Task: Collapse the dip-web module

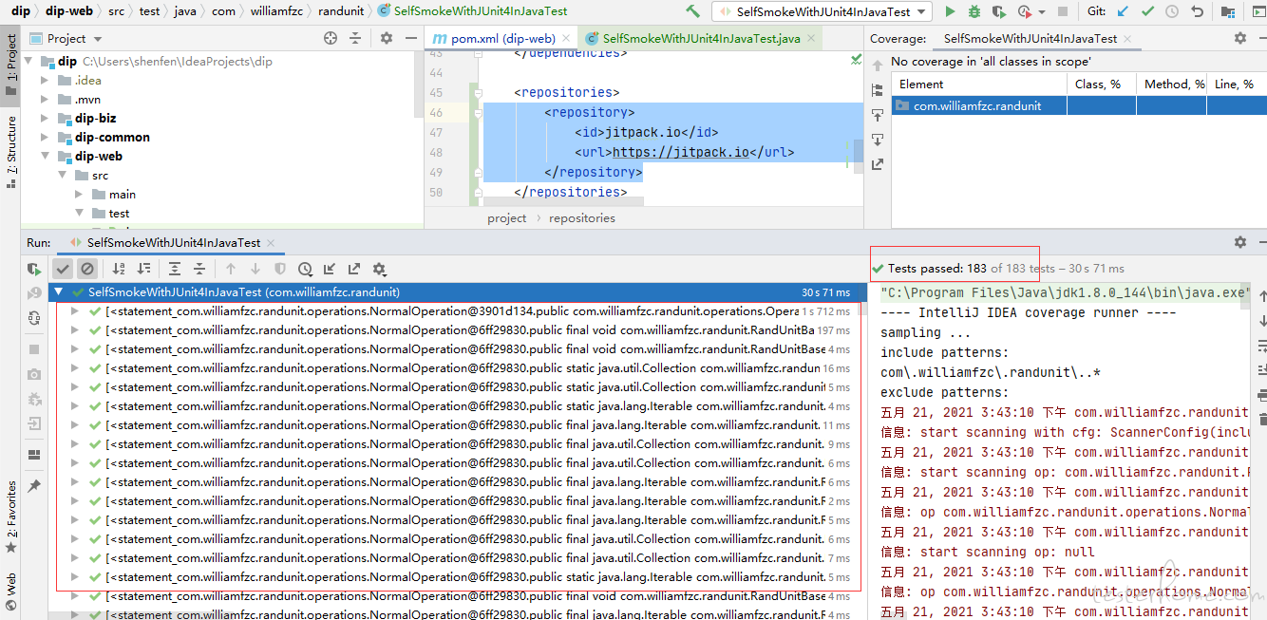Action: 45,157
